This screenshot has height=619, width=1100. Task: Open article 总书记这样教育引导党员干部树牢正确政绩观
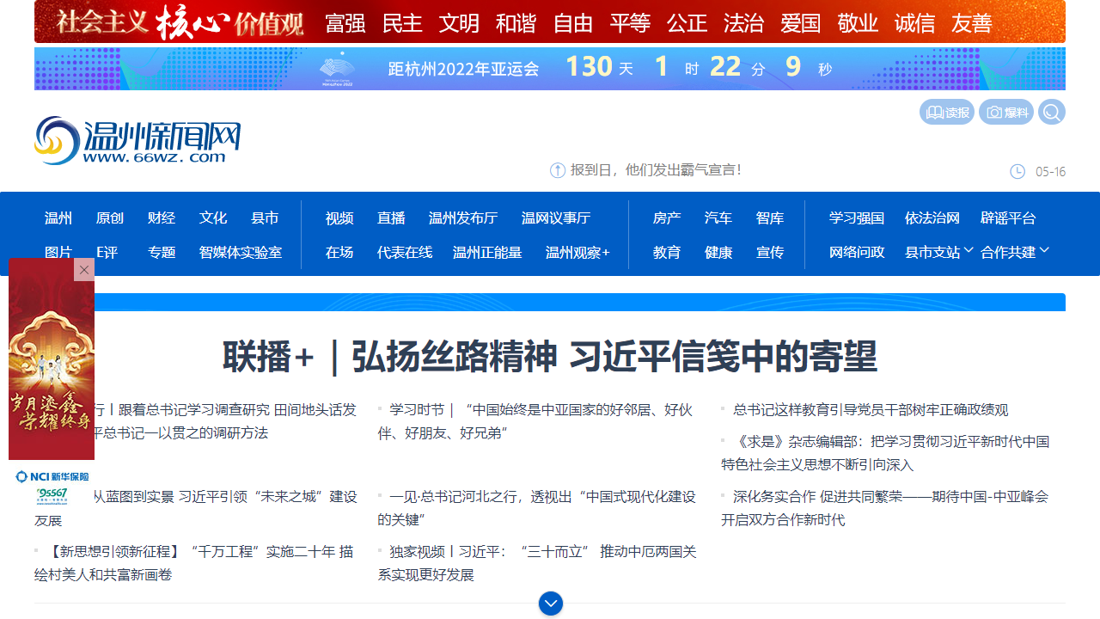click(871, 410)
